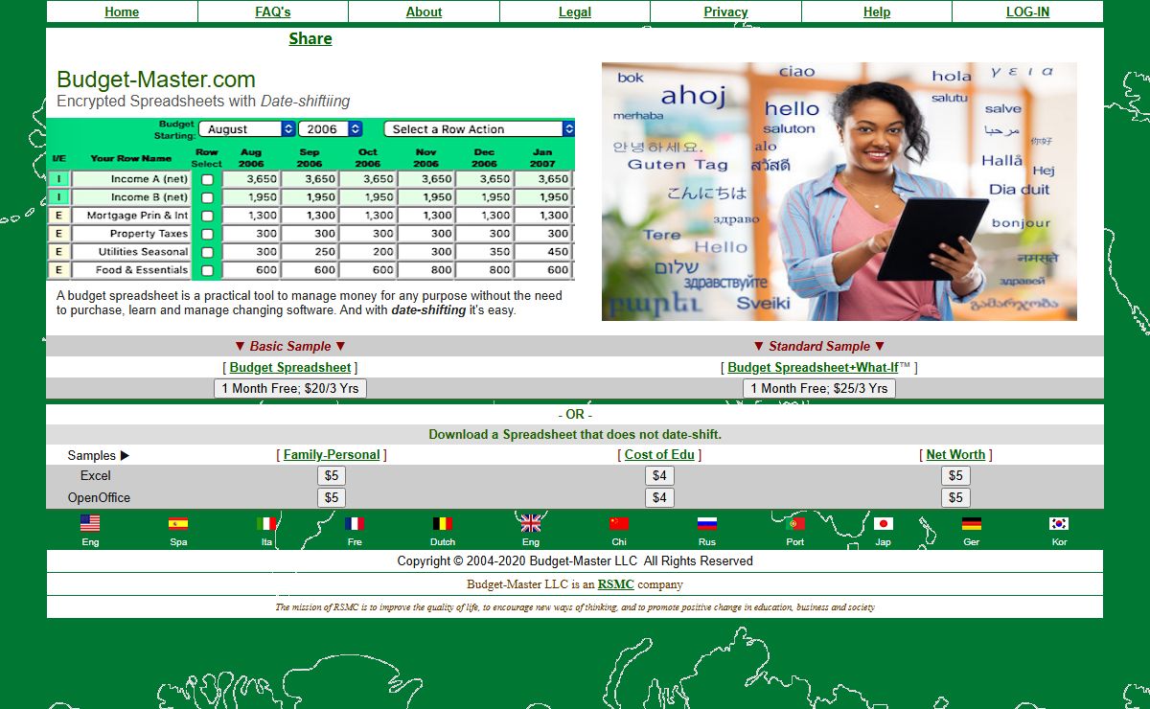Viewport: 1150px width, 709px height.
Task: Choose the Spanish flag icon
Action: coord(178,523)
